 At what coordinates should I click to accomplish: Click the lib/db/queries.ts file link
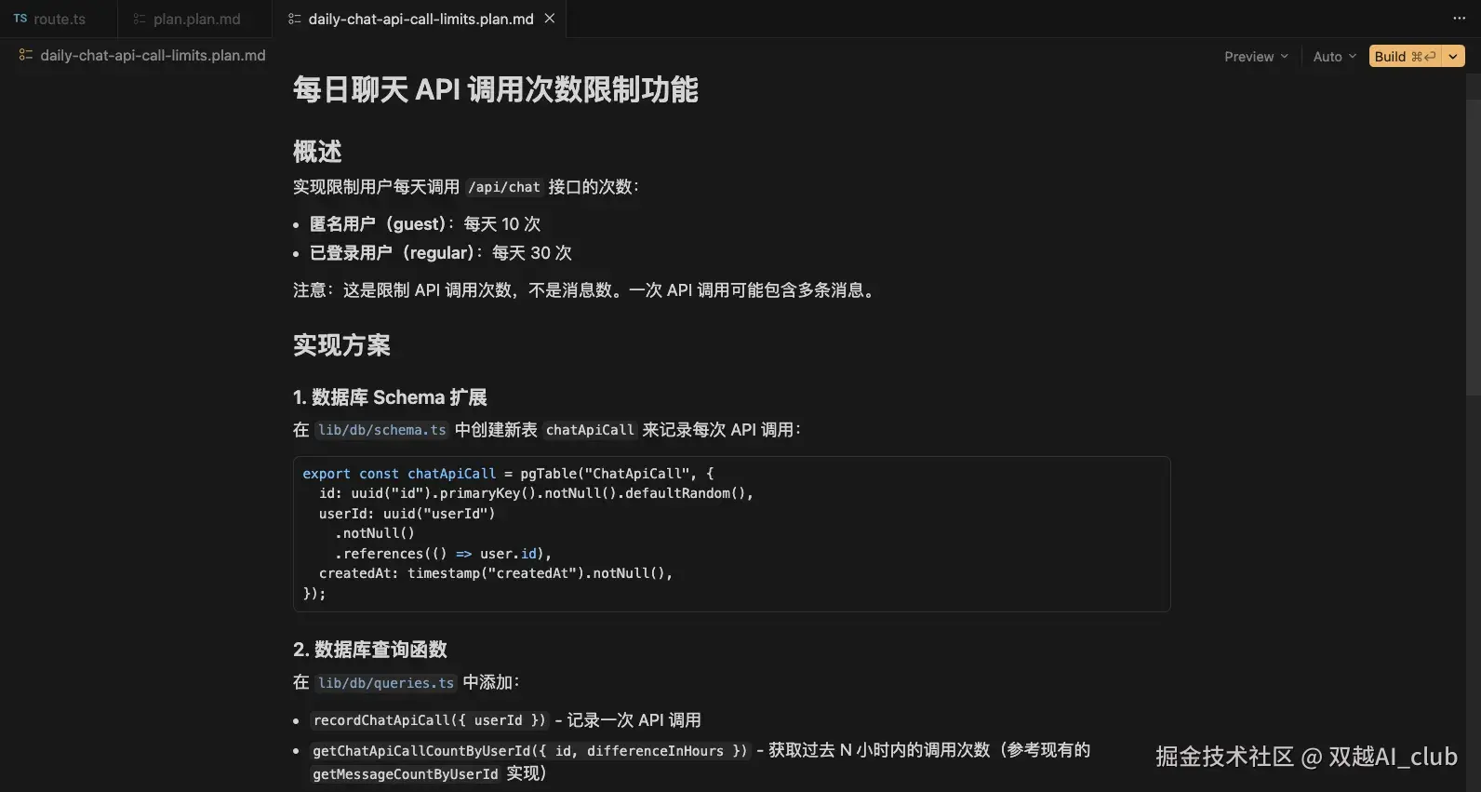point(385,683)
